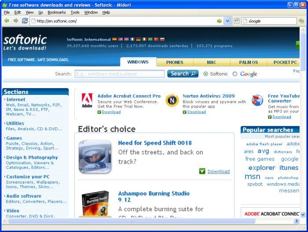The height and width of the screenshot is (232, 308).
Task: Click the Softonic logo
Action: 25,42
